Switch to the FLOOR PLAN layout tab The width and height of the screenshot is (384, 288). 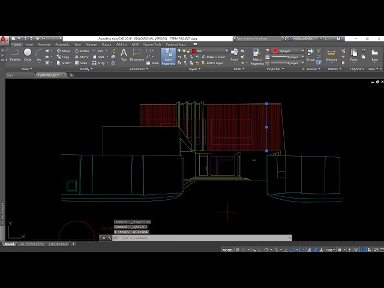pyautogui.click(x=58, y=244)
